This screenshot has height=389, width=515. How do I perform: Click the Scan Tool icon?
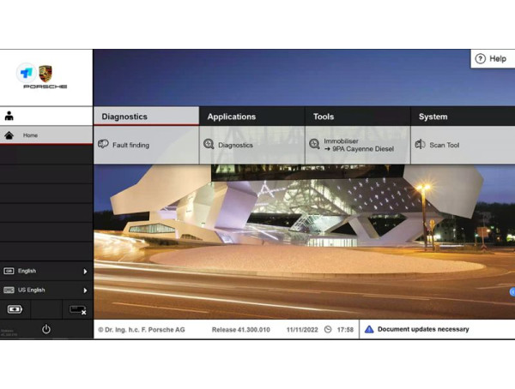coord(420,145)
